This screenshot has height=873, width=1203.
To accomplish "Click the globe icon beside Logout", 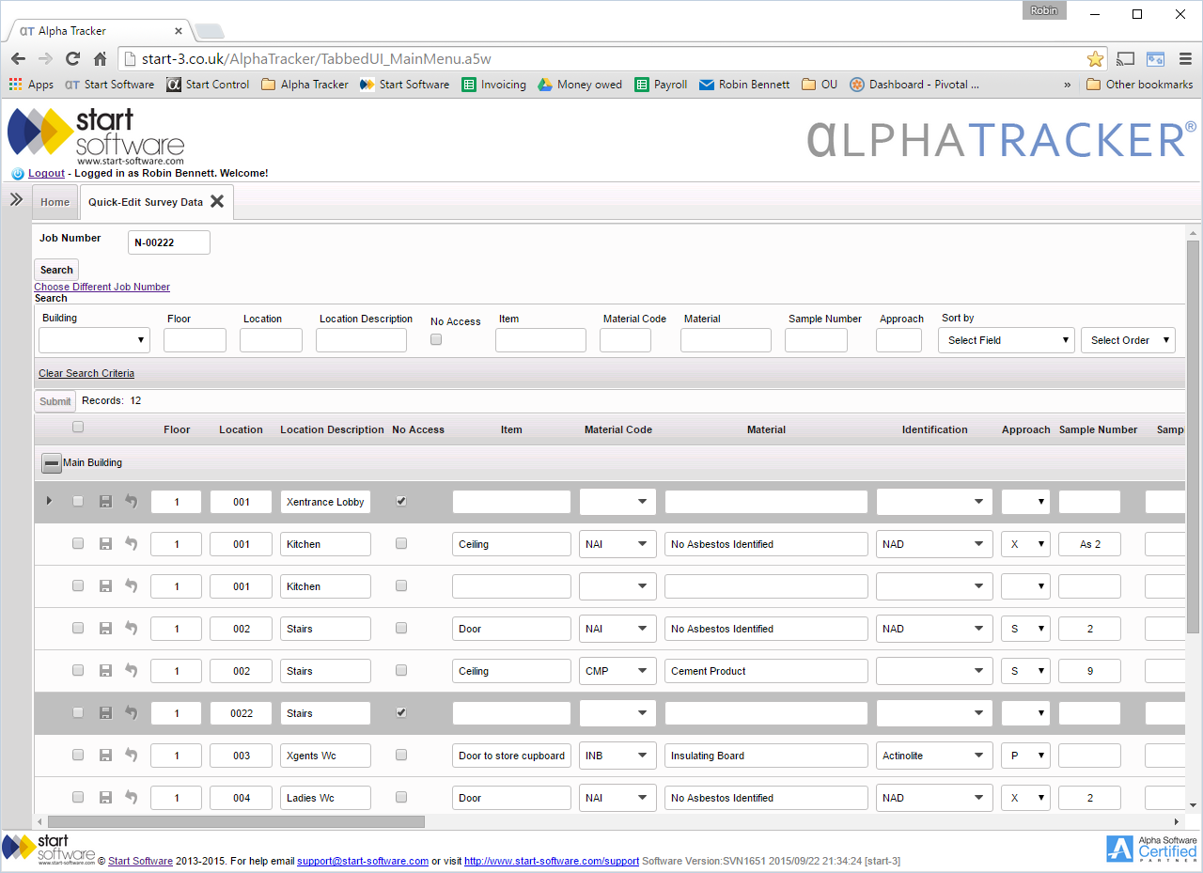I will [x=18, y=173].
